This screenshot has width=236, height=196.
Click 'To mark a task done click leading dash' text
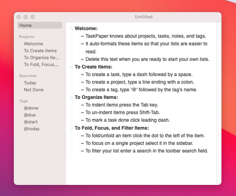click(x=127, y=120)
